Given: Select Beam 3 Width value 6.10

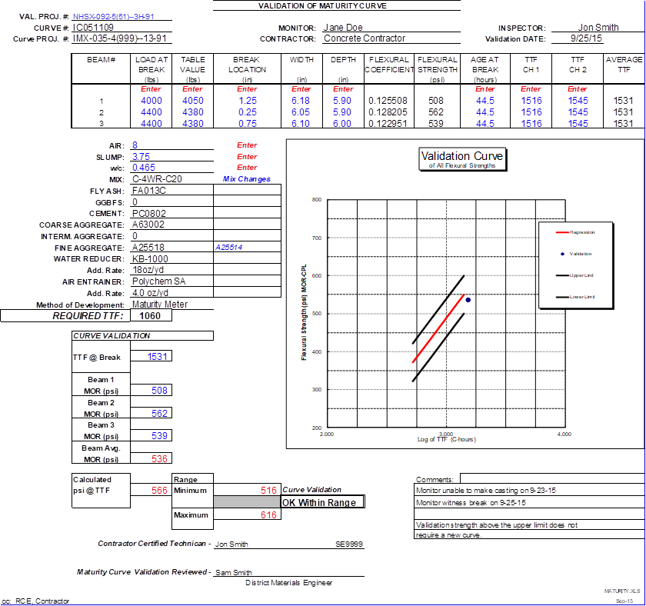Looking at the screenshot, I should tap(301, 124).
